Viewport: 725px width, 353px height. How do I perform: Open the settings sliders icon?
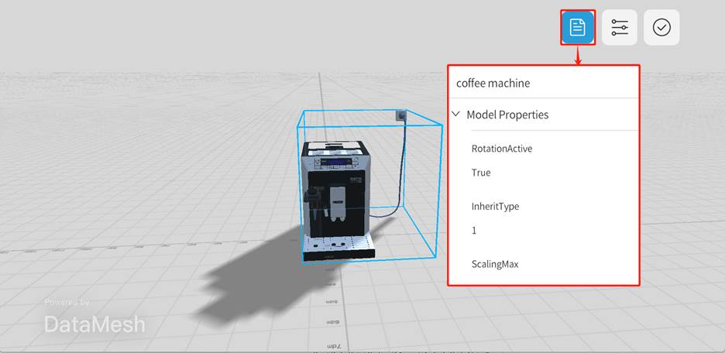pos(620,28)
